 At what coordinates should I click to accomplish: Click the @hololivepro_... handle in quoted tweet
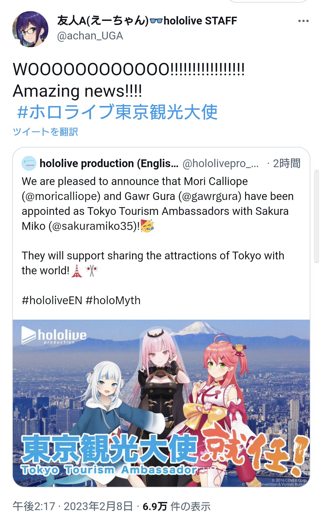click(221, 163)
